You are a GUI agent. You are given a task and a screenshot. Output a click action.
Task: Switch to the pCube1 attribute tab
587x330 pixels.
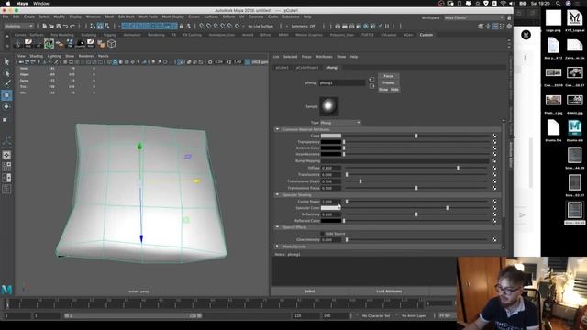click(282, 68)
